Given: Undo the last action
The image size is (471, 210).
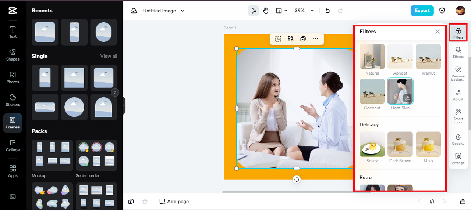Looking at the screenshot, I should tap(328, 11).
